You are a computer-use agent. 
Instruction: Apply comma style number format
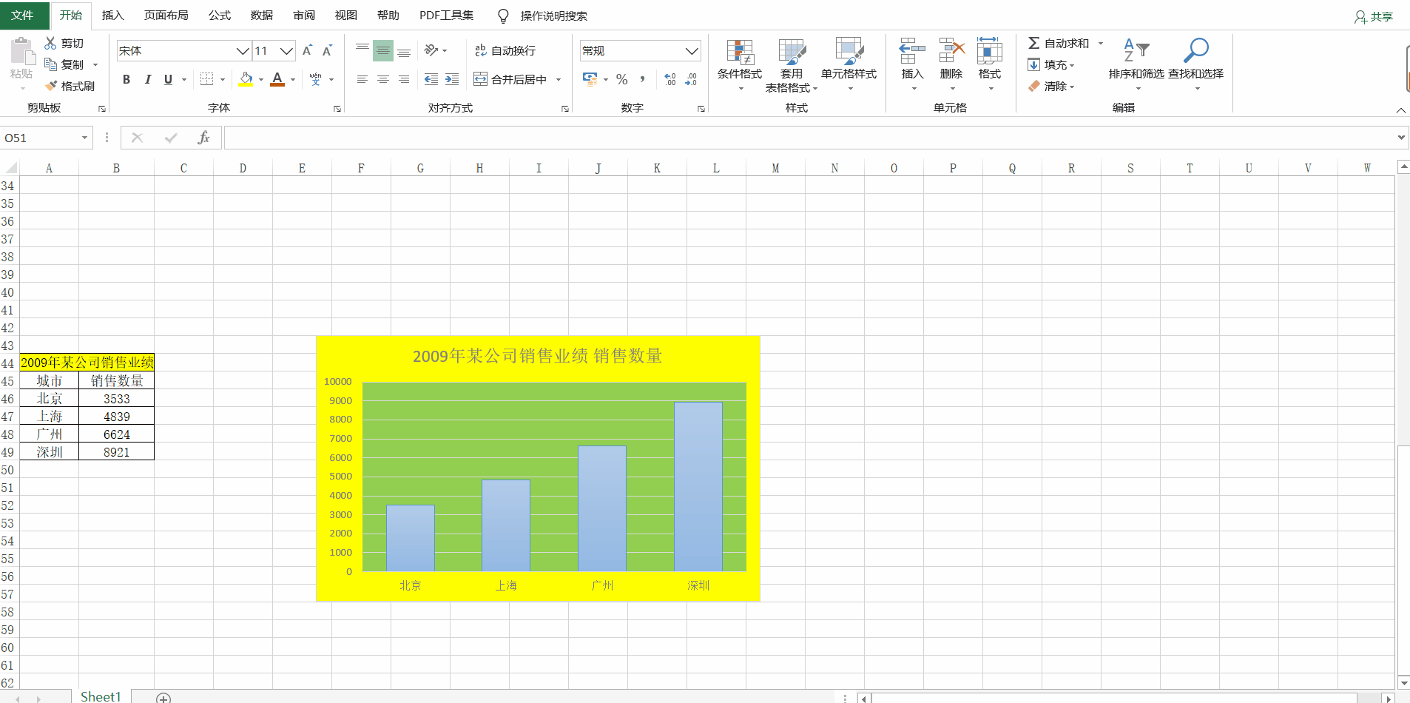[642, 79]
